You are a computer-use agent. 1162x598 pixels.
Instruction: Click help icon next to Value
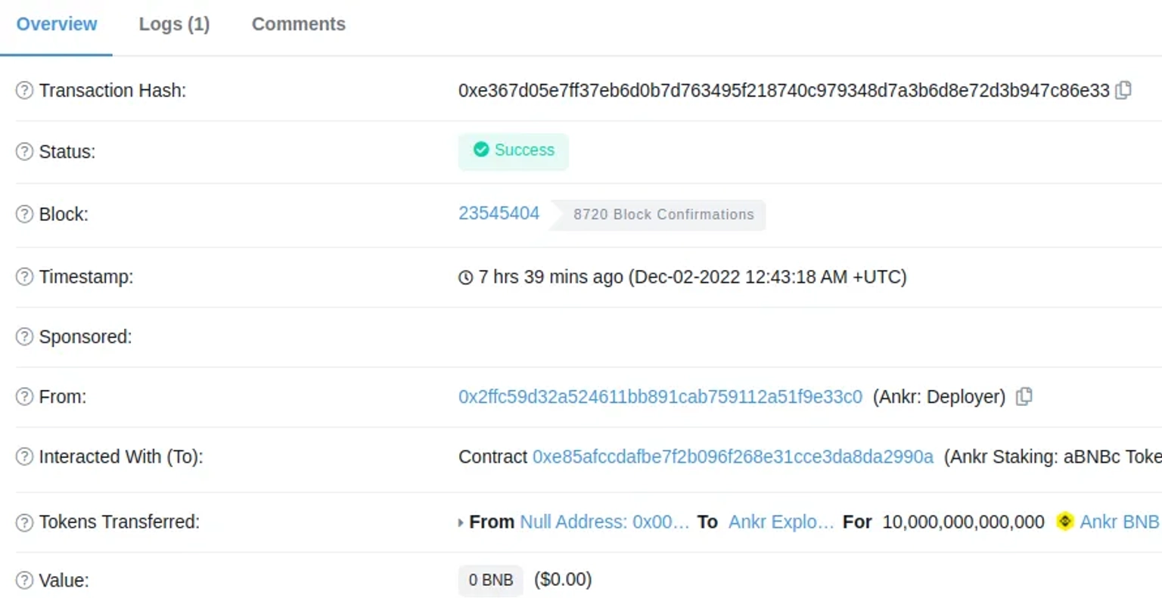tap(24, 580)
